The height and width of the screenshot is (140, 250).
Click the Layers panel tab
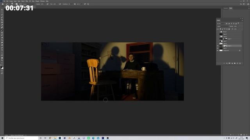pos(218,20)
